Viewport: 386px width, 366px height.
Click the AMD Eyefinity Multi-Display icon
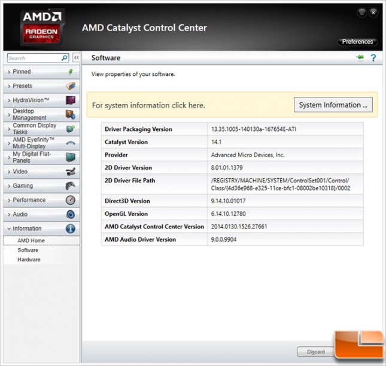[71, 143]
